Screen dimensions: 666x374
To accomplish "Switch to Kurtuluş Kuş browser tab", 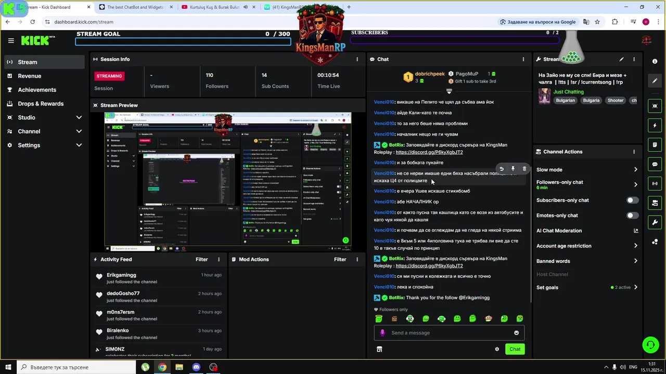I will point(219,7).
